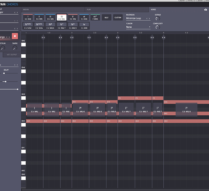Click the bottom slider handle at maximum
Viewport: 209px width, 191px height.
click(x=18, y=89)
